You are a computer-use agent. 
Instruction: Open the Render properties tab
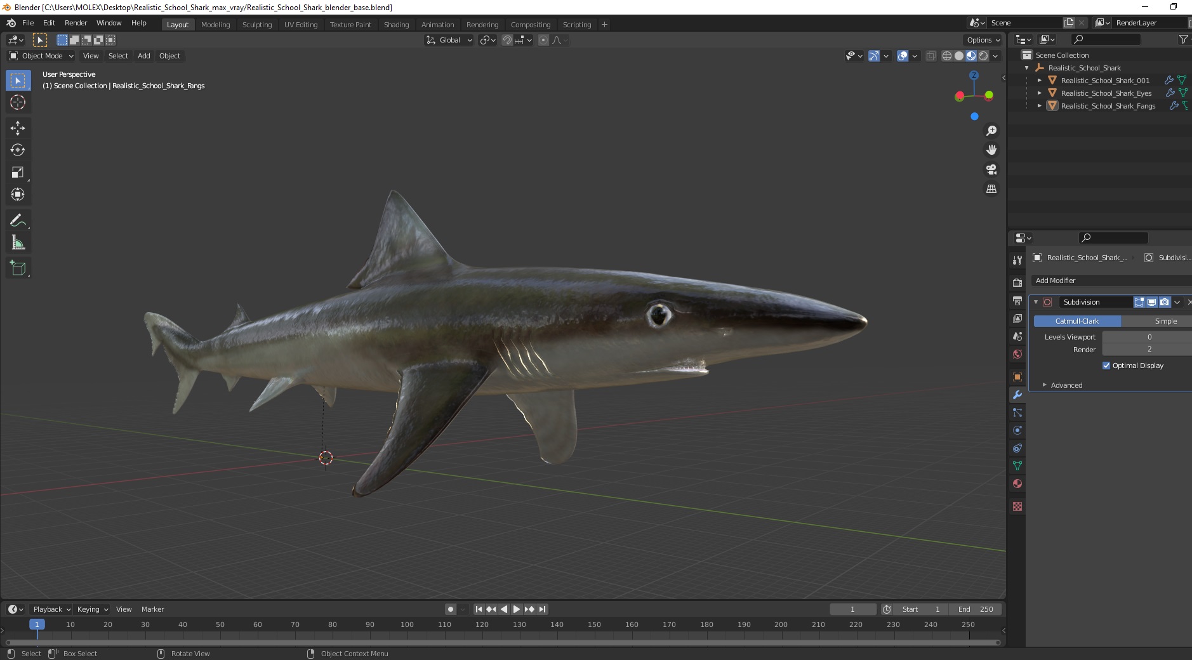tap(1017, 282)
